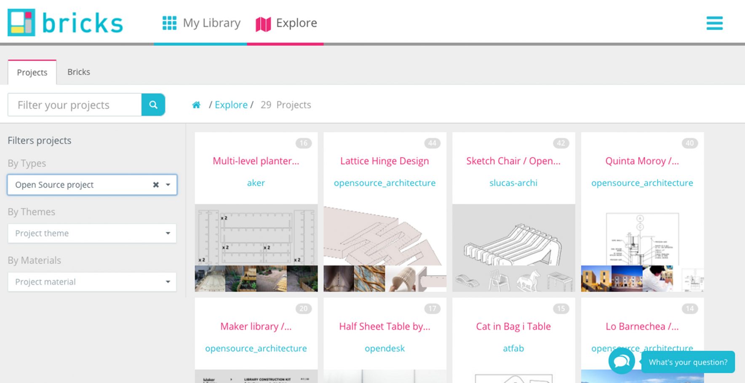The width and height of the screenshot is (745, 383).
Task: Click the Explore breadcrumb link
Action: point(231,105)
